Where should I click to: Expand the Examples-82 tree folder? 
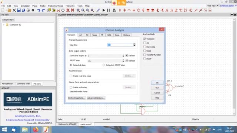4,25
